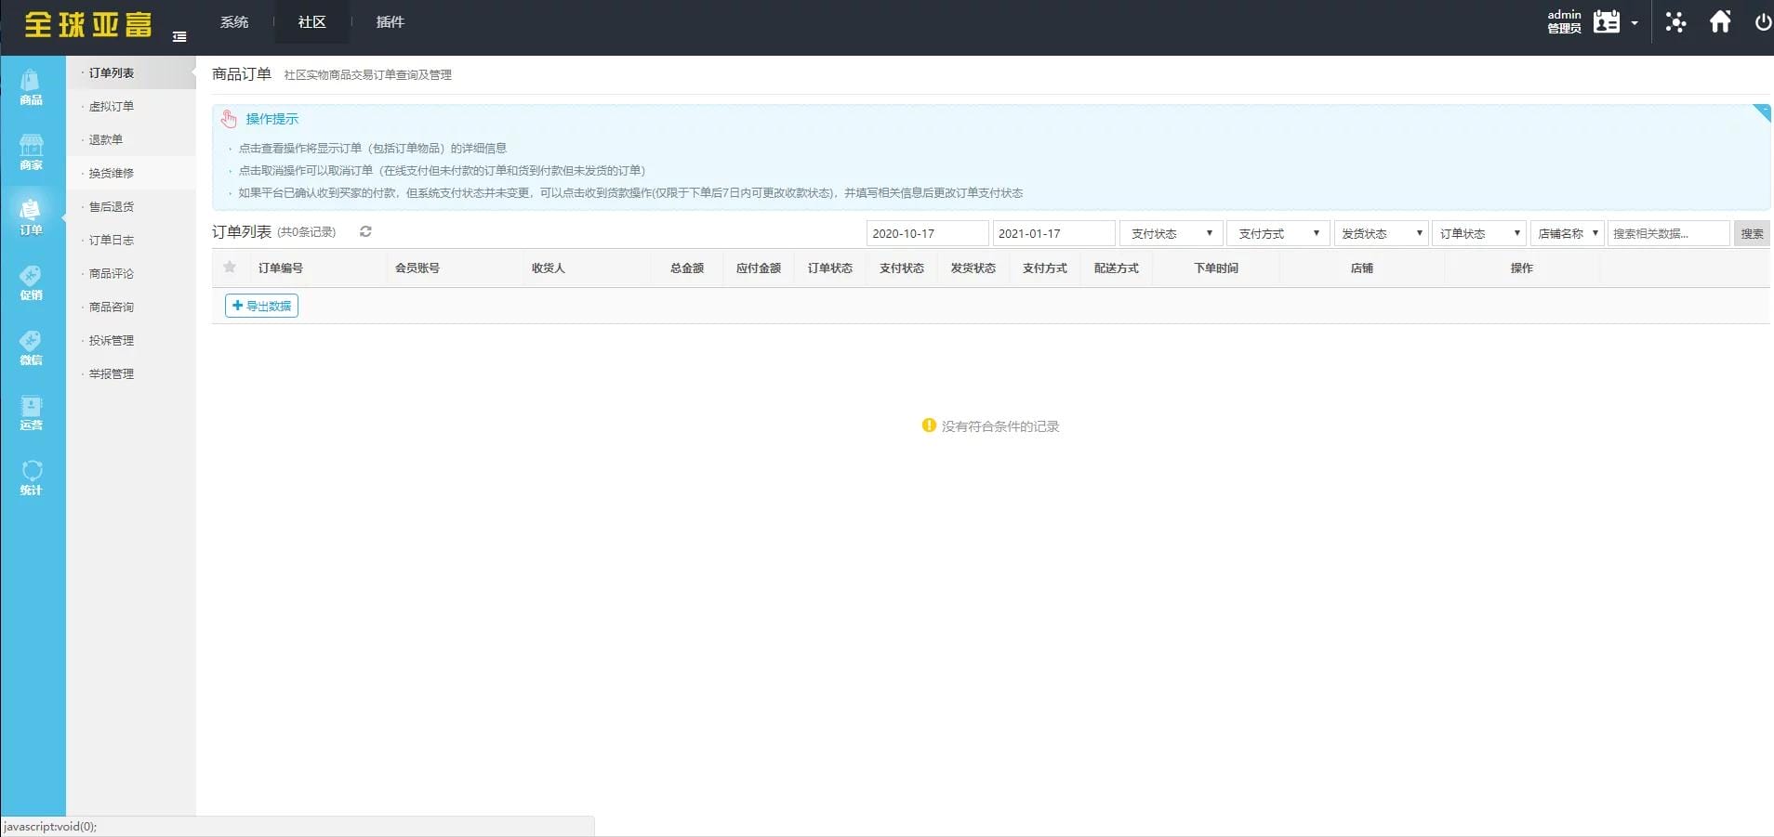This screenshot has height=837, width=1774.
Task: Click the network/share icon in top bar
Action: [1675, 20]
